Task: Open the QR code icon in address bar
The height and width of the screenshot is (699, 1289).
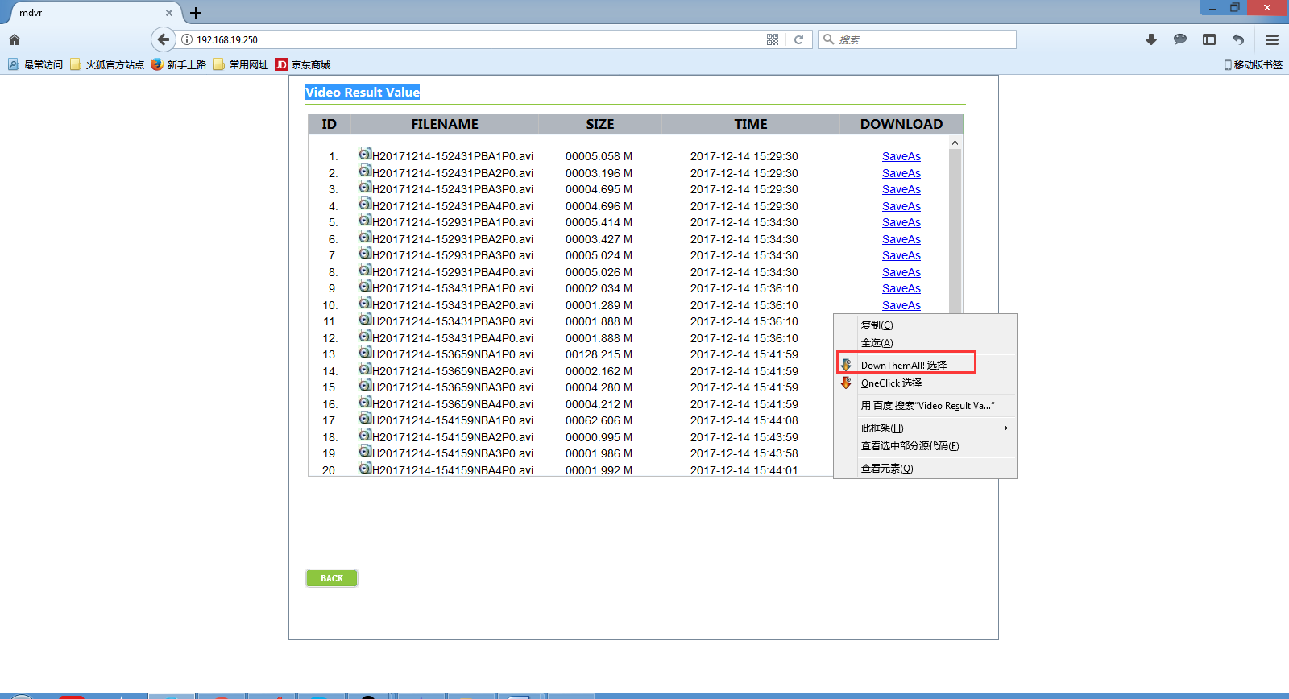Action: pos(773,39)
